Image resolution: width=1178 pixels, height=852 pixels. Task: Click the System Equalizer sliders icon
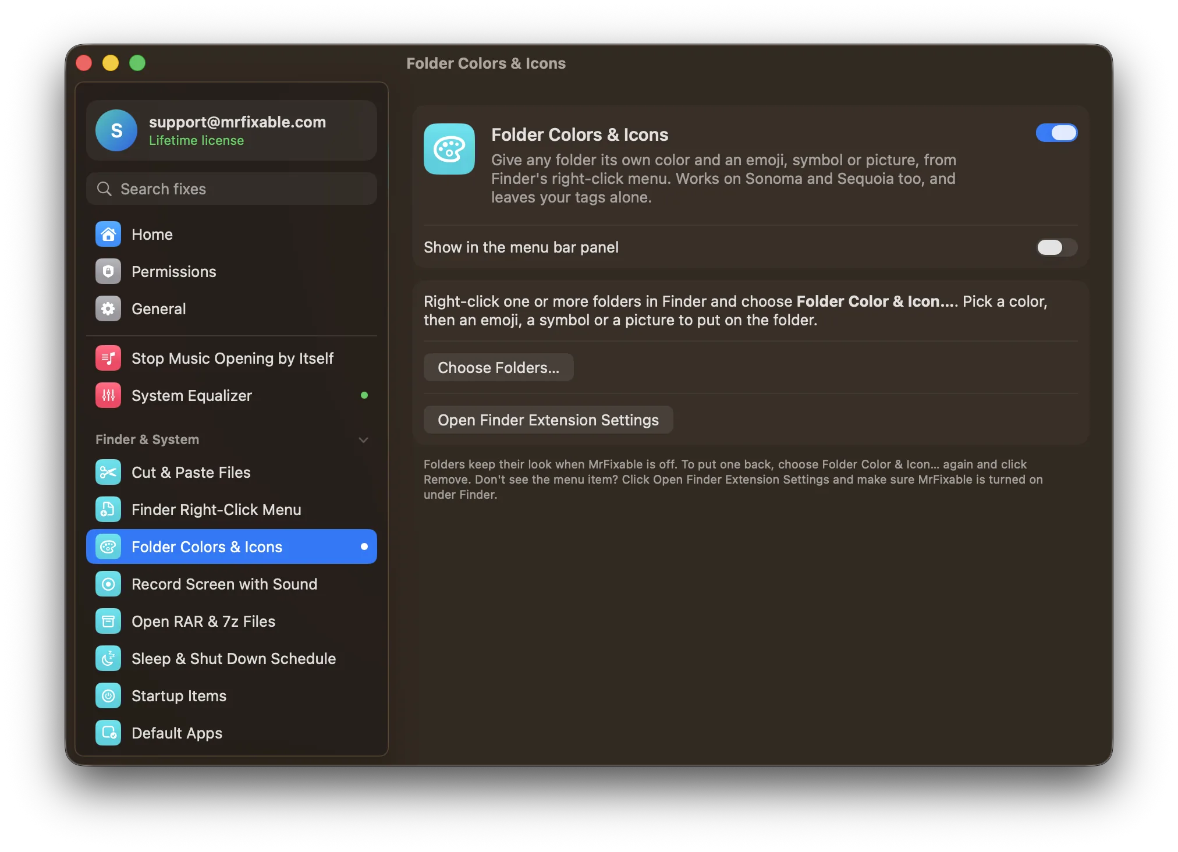(108, 396)
